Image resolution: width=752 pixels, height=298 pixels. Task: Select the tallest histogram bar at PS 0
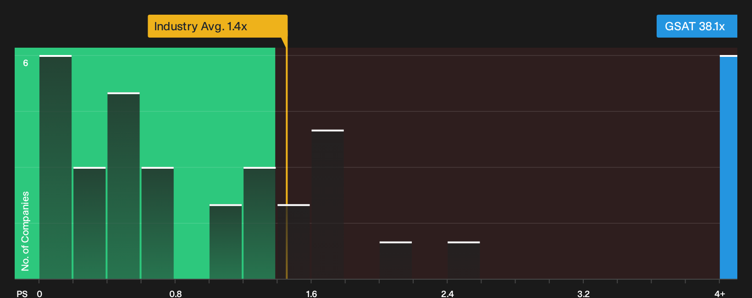click(x=55, y=167)
